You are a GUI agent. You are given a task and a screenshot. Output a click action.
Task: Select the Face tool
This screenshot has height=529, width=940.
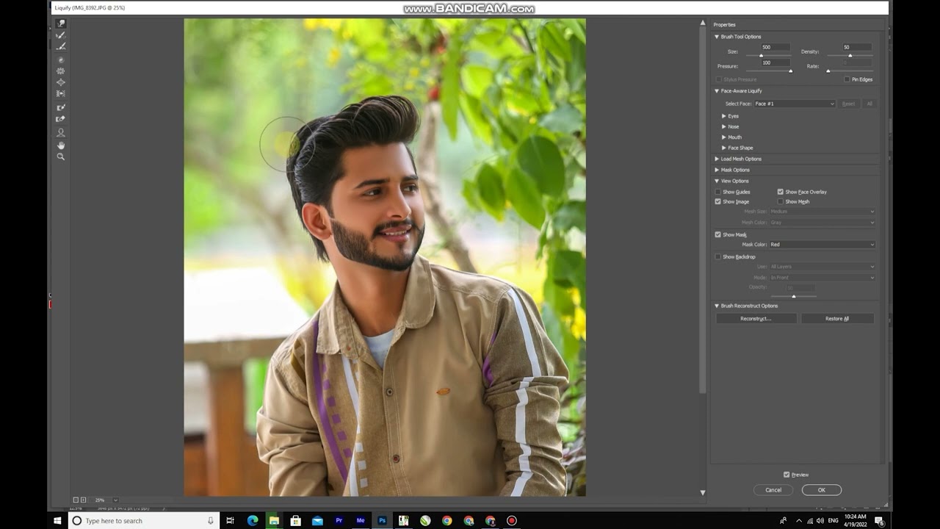point(61,133)
